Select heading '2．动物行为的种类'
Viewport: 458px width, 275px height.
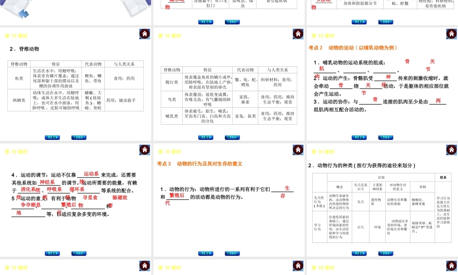point(362,165)
